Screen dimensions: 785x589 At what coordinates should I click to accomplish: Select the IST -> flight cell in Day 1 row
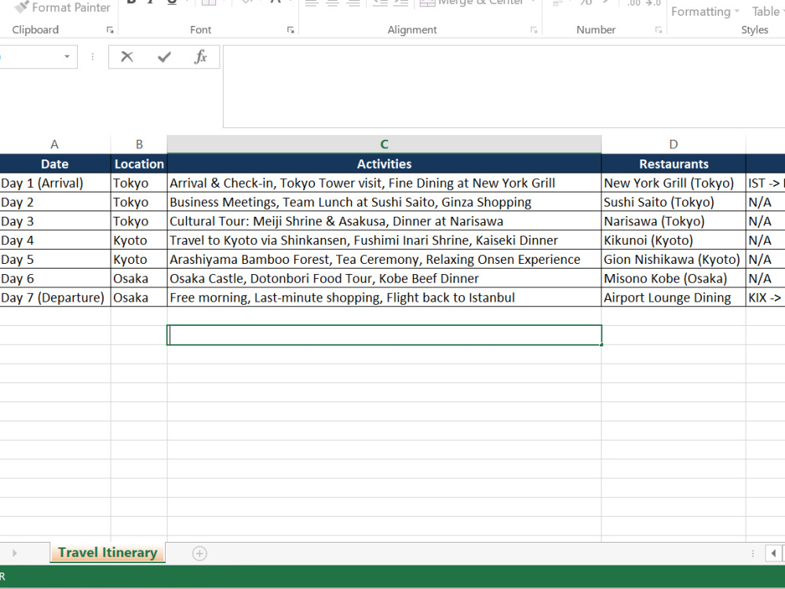pyautogui.click(x=765, y=183)
